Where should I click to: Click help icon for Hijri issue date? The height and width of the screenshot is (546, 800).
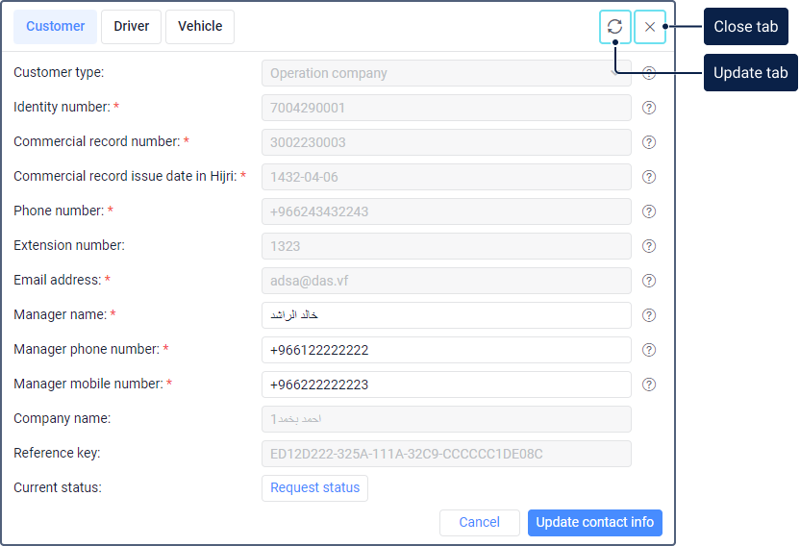(649, 177)
